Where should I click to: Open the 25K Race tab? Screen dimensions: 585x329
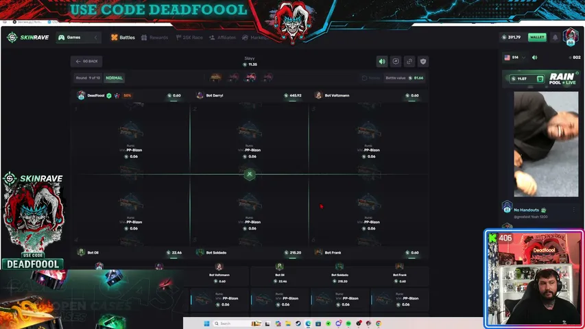click(x=189, y=37)
